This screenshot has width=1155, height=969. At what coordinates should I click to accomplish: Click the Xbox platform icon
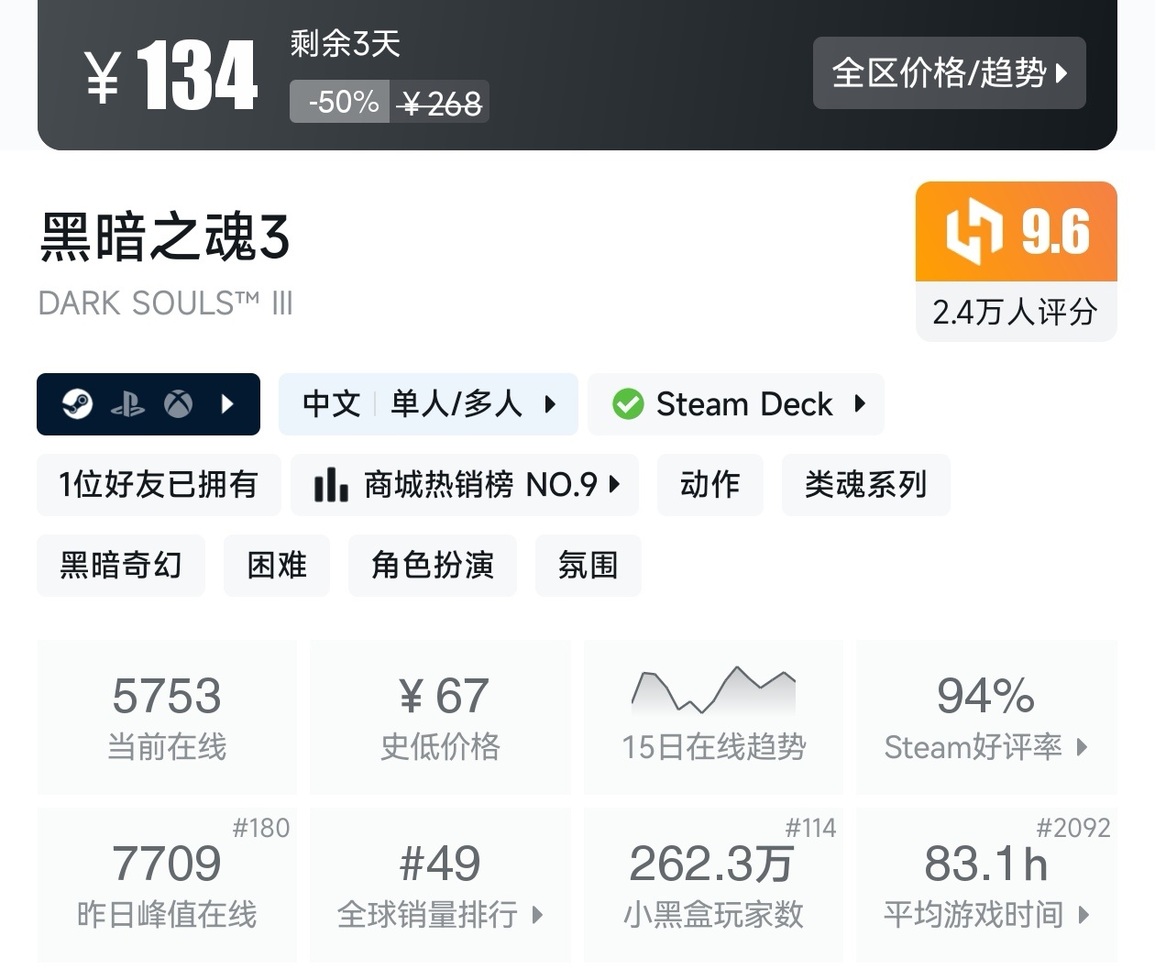[x=178, y=403]
